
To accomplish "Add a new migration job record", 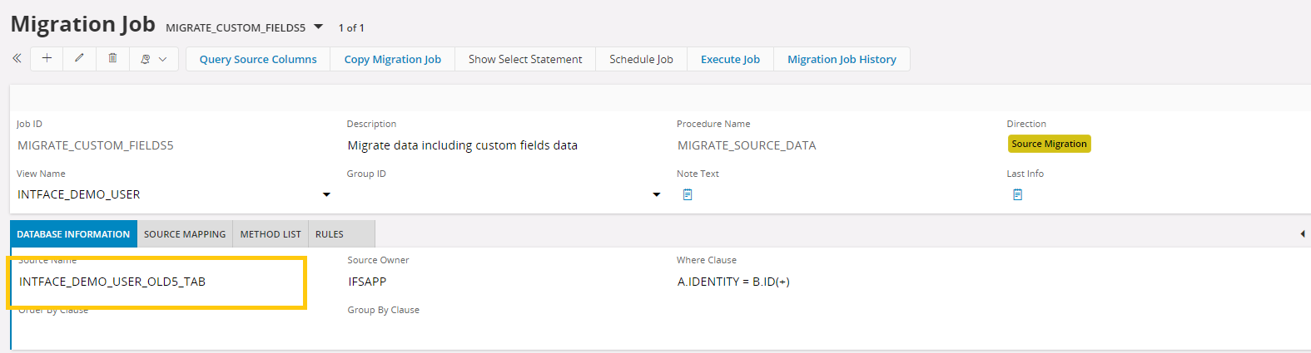I will click(x=47, y=59).
